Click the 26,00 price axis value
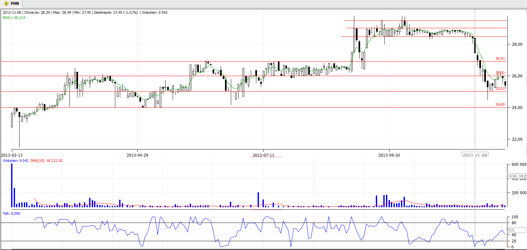Screen dimensions: 527x250 [517, 76]
